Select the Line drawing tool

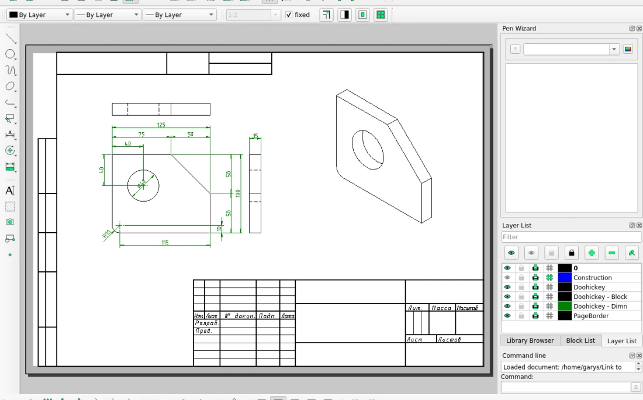pyautogui.click(x=10, y=39)
